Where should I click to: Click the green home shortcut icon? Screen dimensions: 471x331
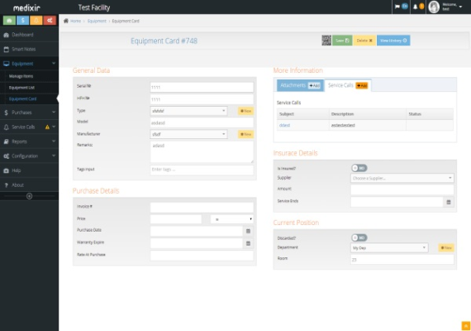[x=9, y=21]
